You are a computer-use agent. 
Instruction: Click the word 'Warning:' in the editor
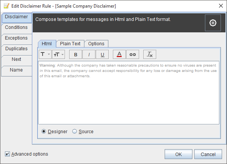(48, 65)
